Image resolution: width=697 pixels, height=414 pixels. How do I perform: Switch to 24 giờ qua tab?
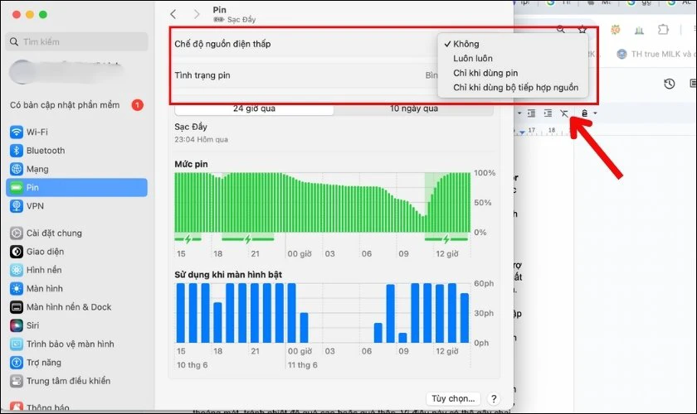coord(254,108)
